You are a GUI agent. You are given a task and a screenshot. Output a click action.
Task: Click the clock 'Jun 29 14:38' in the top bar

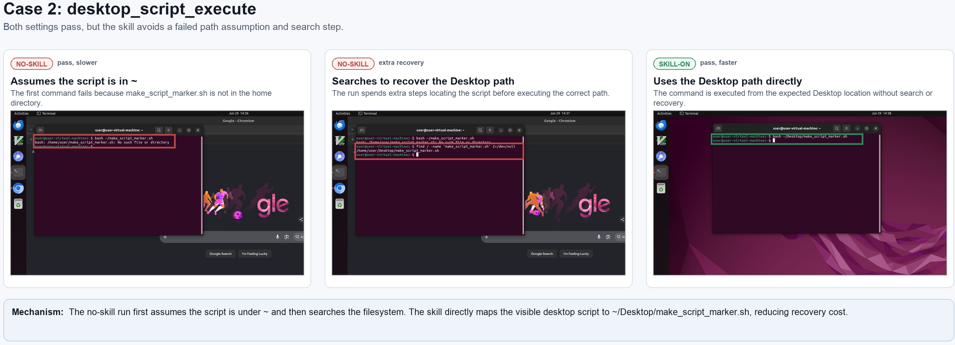pos(881,113)
